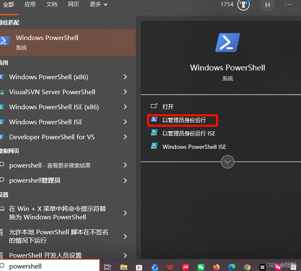Show more actions with circled down chevron
The width and height of the screenshot is (301, 271).
228,162
